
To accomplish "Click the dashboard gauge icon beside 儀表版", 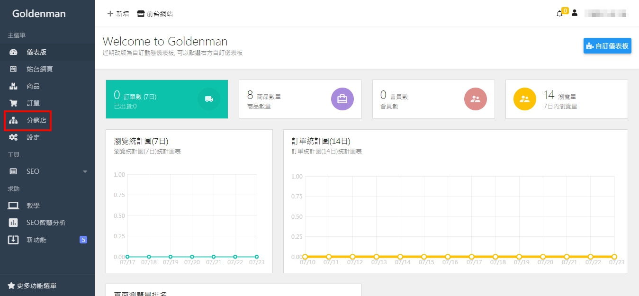I will click(13, 52).
